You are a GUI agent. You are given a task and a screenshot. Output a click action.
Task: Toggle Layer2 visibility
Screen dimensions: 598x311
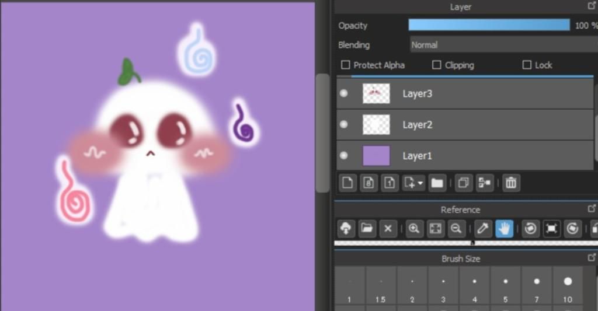point(343,124)
